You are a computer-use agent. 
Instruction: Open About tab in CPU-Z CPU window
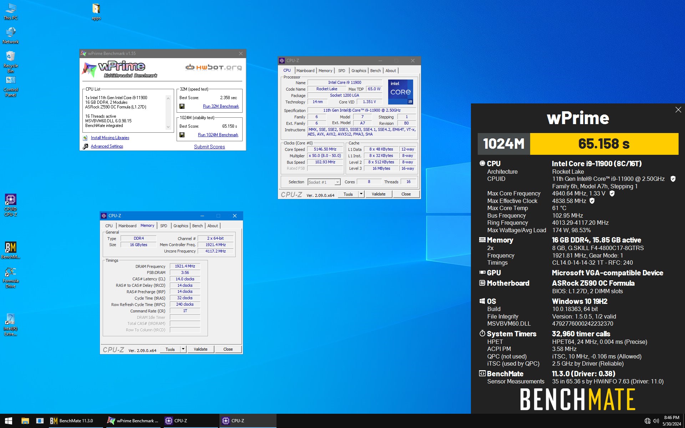[391, 71]
